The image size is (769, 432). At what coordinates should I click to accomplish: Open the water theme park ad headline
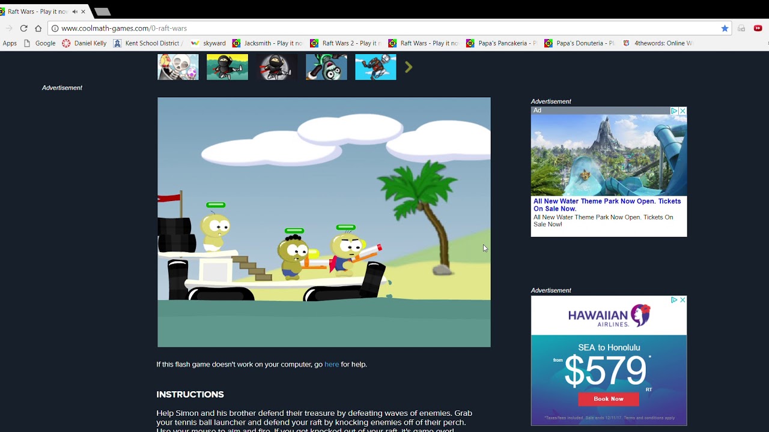607,205
